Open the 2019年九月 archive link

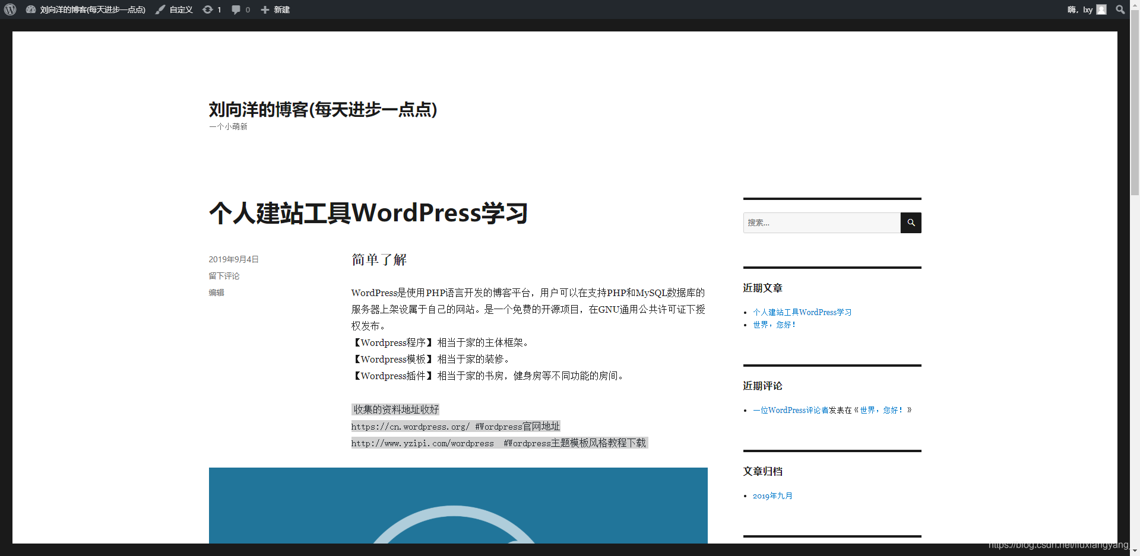(x=772, y=496)
